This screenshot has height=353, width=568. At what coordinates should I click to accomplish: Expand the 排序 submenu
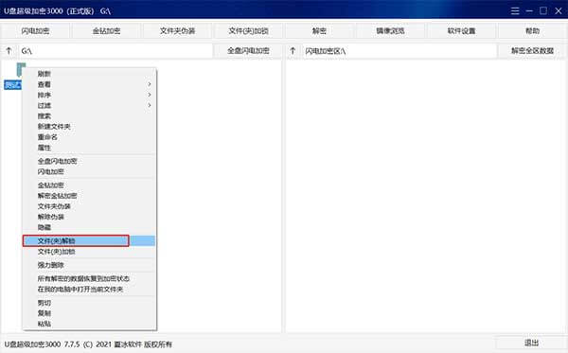[x=89, y=95]
